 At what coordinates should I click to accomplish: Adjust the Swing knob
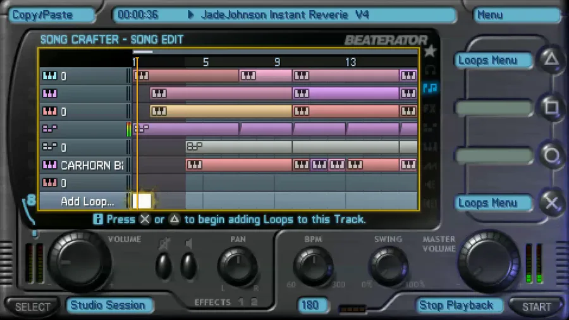point(388,267)
